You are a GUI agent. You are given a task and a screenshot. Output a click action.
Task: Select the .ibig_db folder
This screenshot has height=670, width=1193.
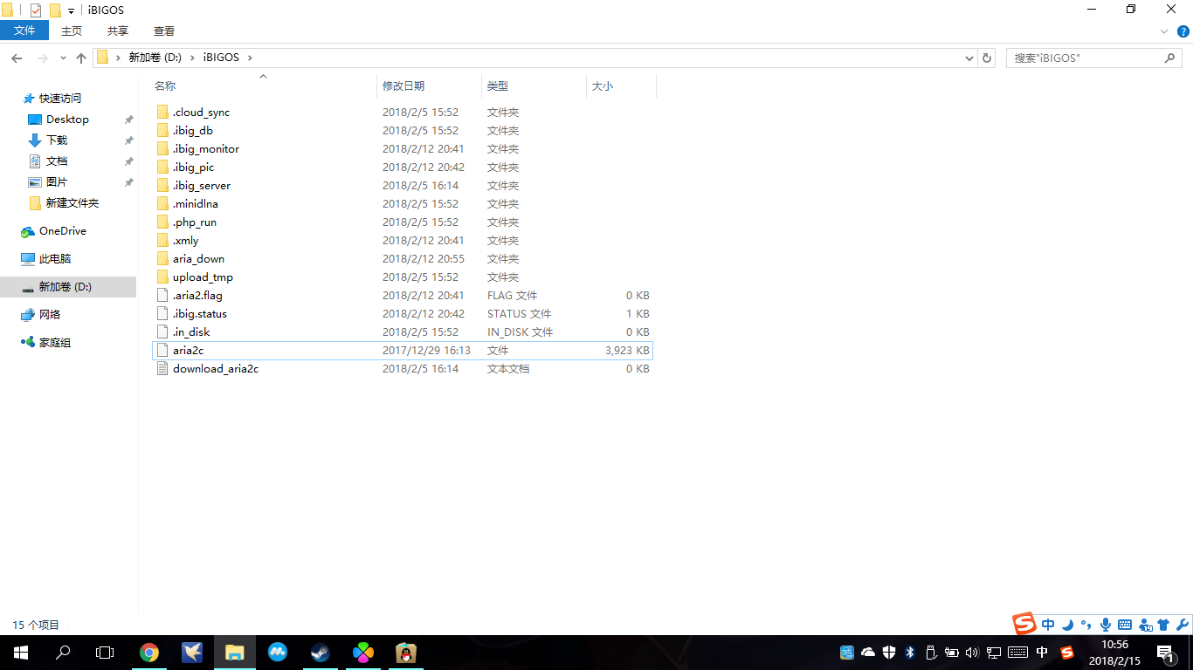pyautogui.click(x=192, y=131)
